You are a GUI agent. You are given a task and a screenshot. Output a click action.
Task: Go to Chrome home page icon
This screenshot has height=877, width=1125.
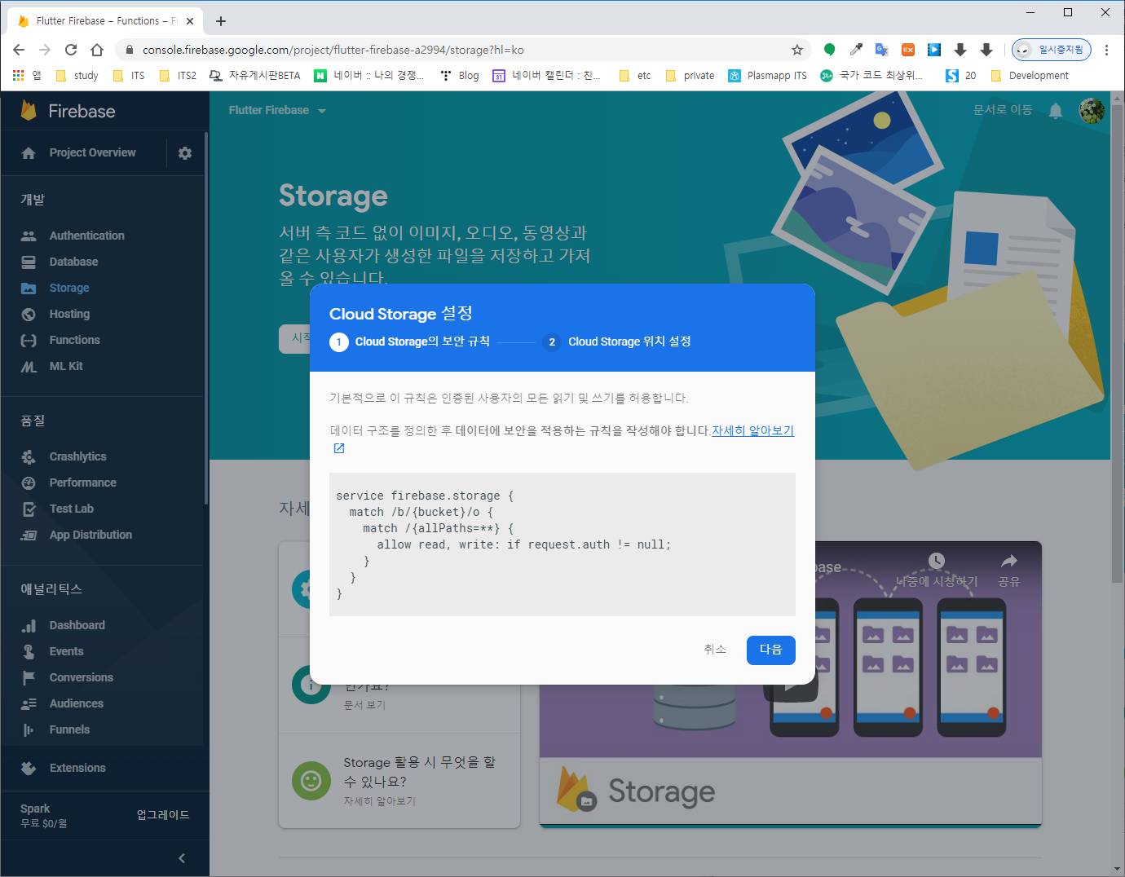(97, 50)
